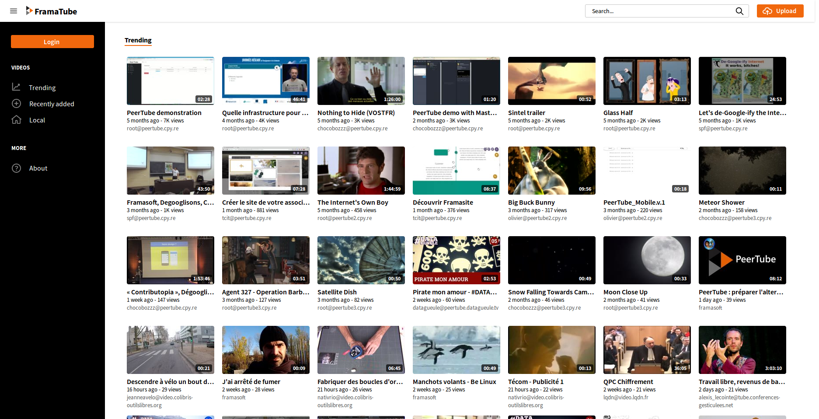Open the Big Buck Bunny thumbnail

552,171
